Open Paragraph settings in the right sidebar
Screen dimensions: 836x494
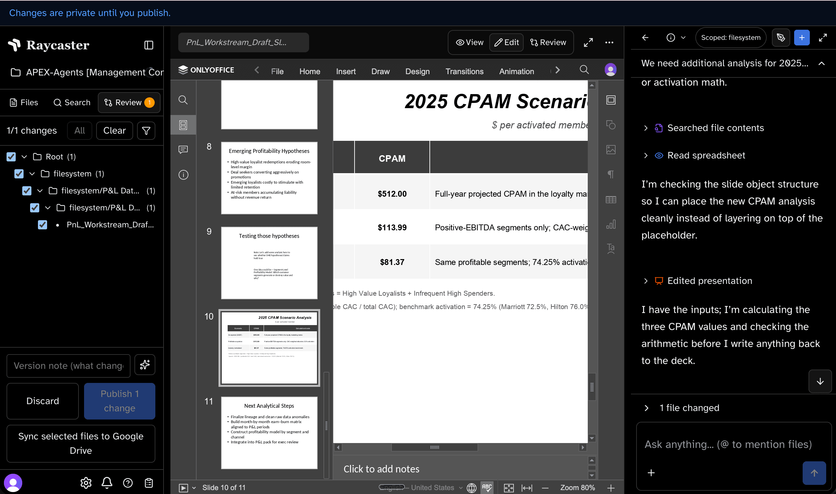[x=611, y=174]
